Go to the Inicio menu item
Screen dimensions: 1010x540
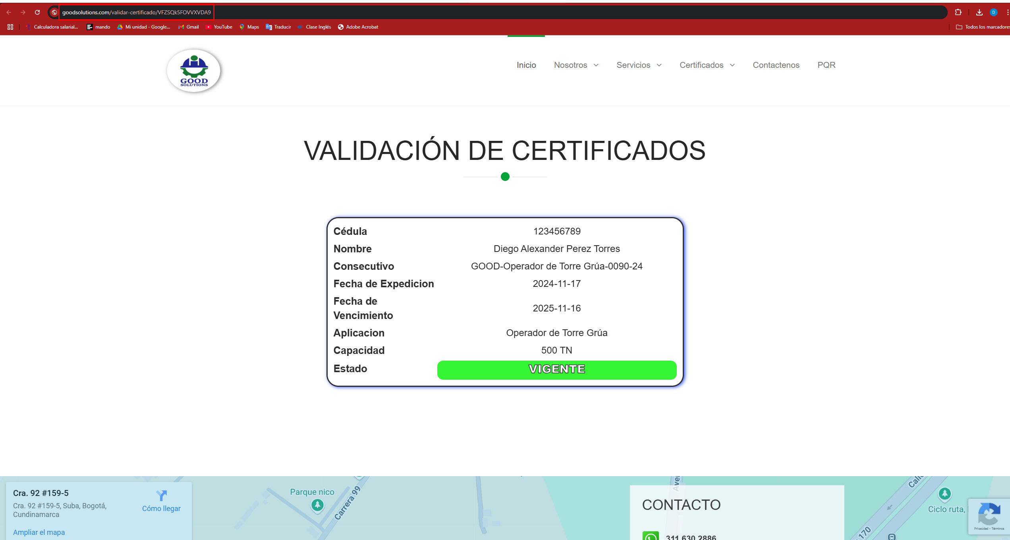pos(526,65)
